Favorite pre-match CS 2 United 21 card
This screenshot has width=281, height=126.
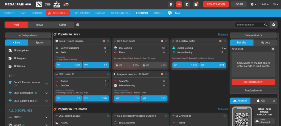(225, 116)
